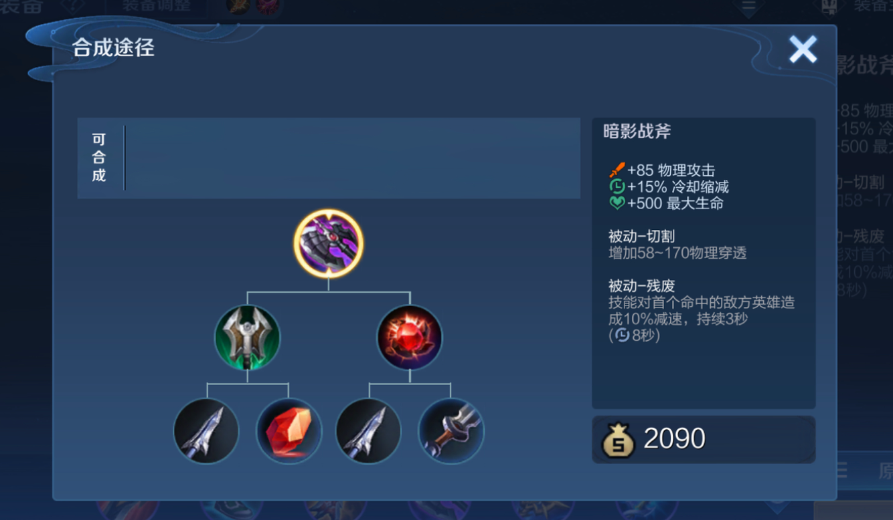Select the Shadow Battle Axe icon with gold ring
Viewport: 893px width, 520px height.
point(329,243)
